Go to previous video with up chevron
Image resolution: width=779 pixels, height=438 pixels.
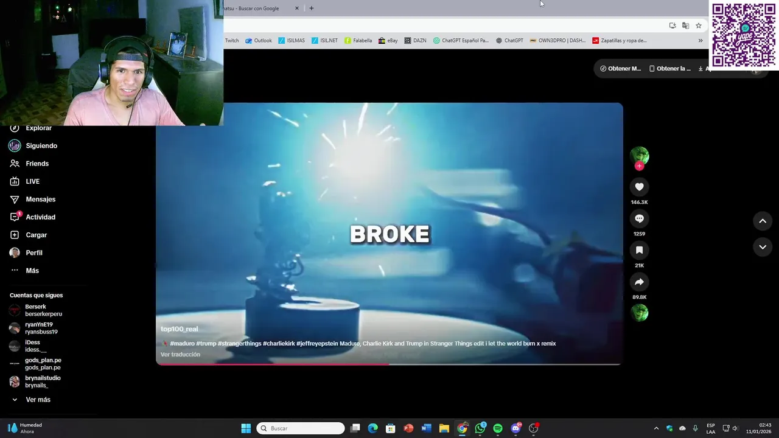coord(763,221)
